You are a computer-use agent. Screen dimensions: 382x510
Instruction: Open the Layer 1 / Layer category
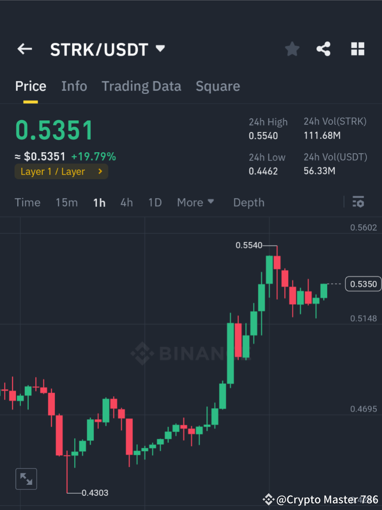point(61,171)
